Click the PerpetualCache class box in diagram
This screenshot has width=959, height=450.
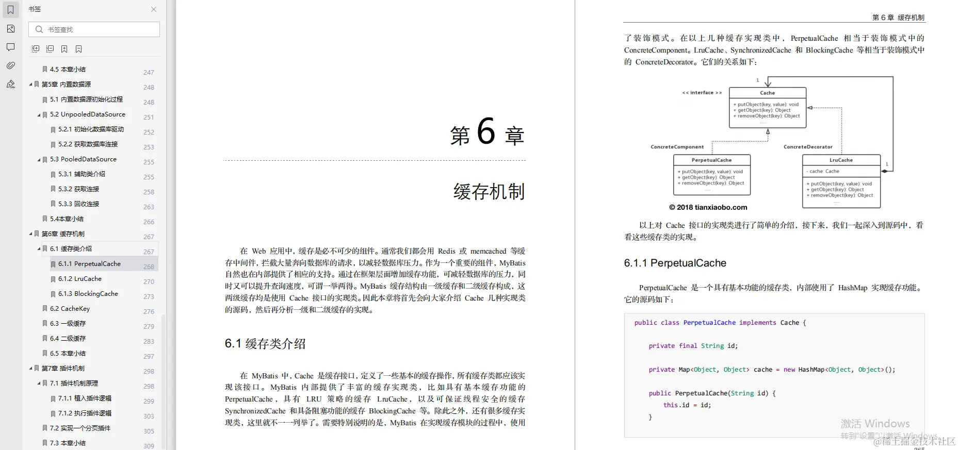(x=712, y=175)
